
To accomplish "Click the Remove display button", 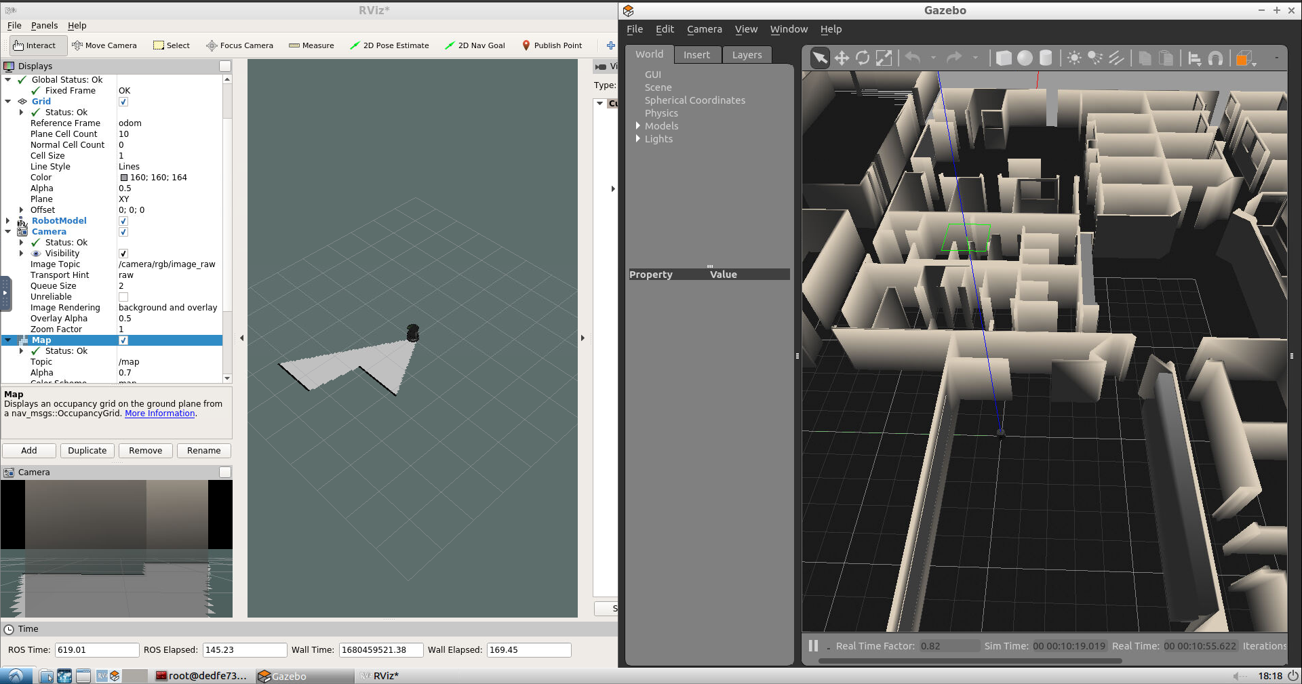I will pyautogui.click(x=146, y=451).
